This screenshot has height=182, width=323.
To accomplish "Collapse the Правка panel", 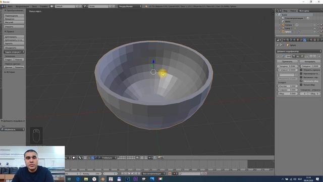I will coord(10,31).
